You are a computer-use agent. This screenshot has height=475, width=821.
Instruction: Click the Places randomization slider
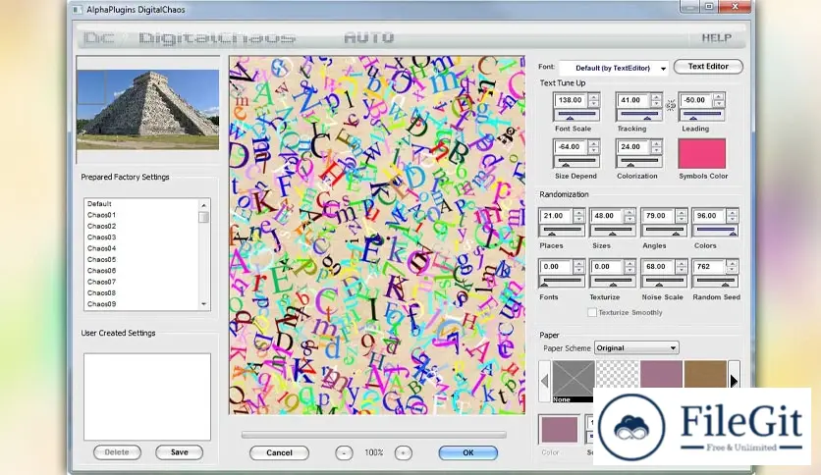coord(562,232)
